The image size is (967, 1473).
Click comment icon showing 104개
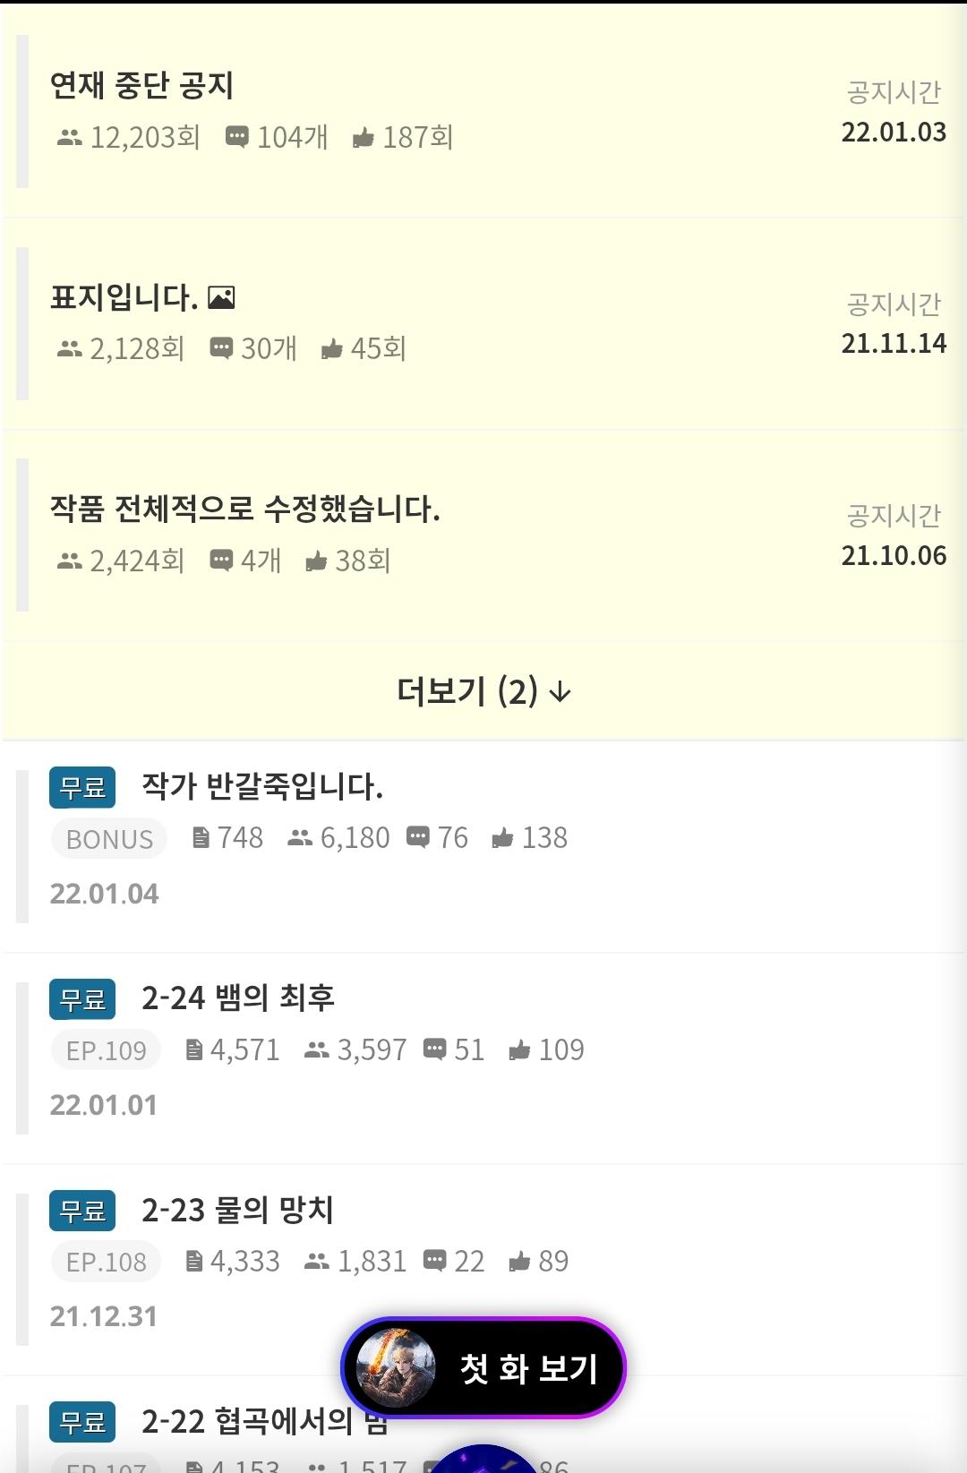237,137
